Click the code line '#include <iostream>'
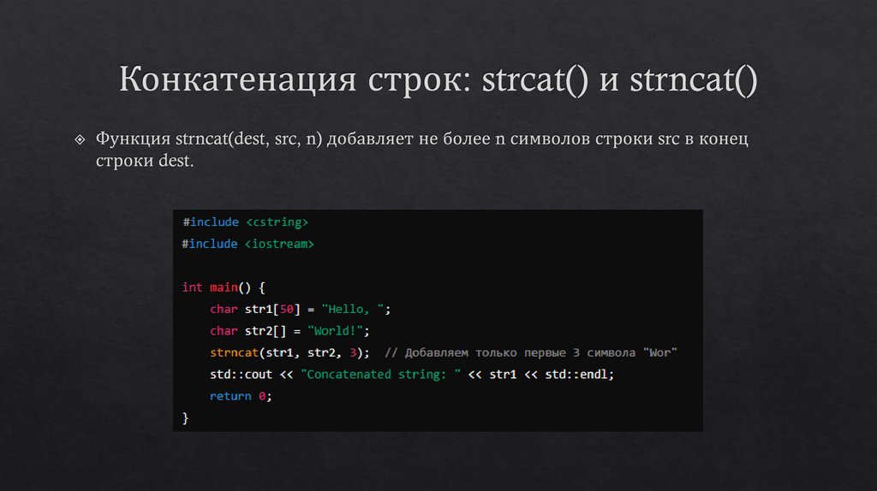The height and width of the screenshot is (491, 877). [x=248, y=244]
